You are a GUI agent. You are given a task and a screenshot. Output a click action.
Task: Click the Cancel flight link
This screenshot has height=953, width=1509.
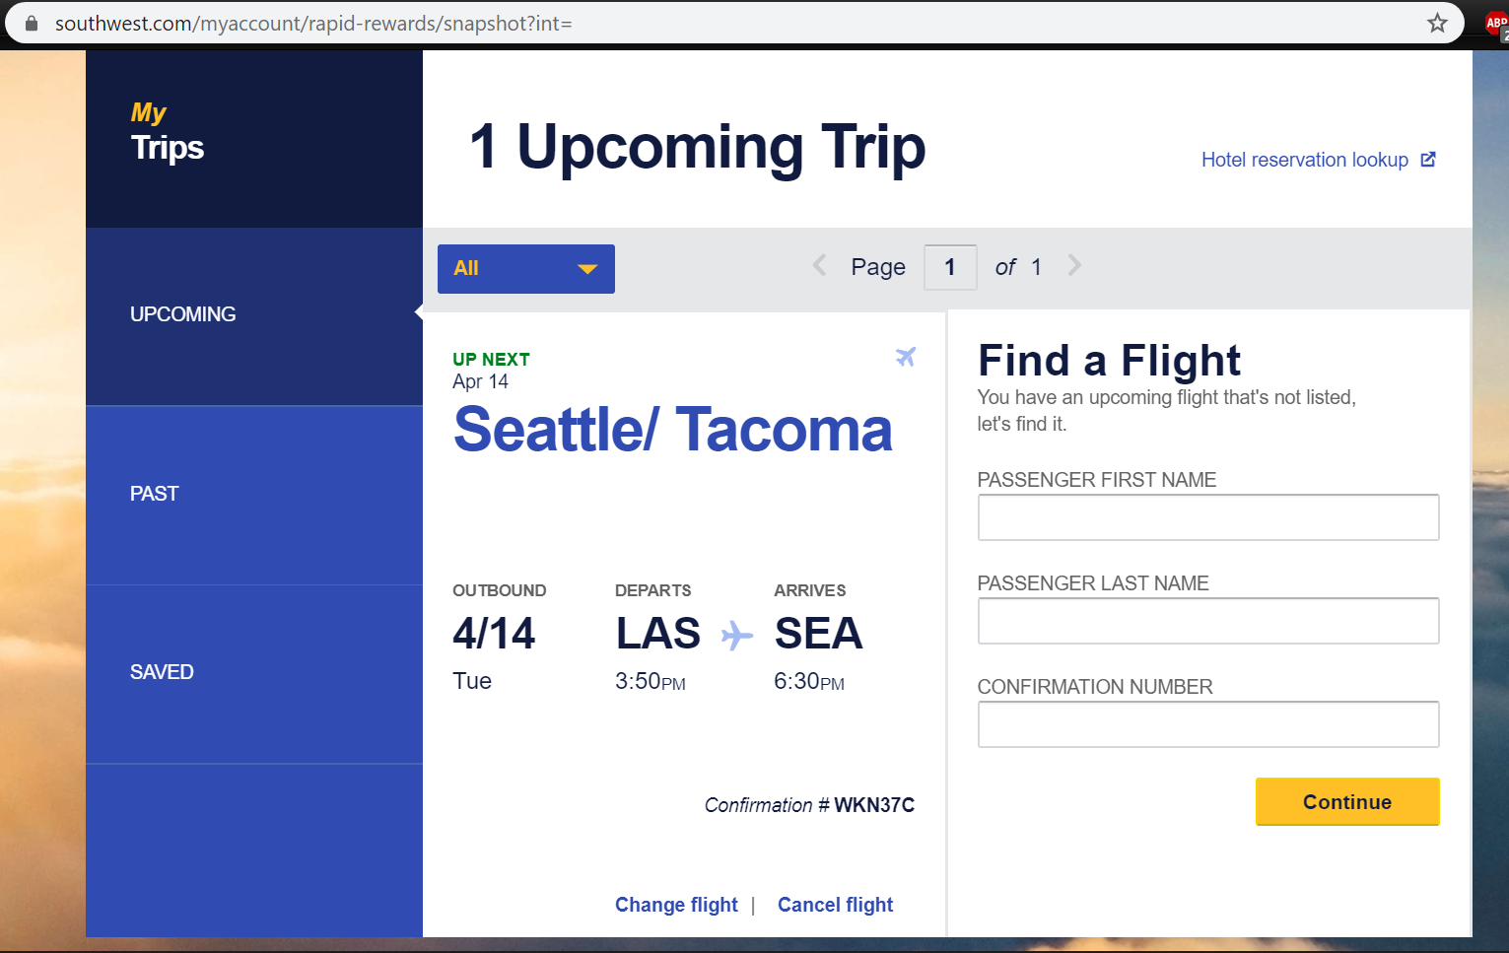(835, 905)
